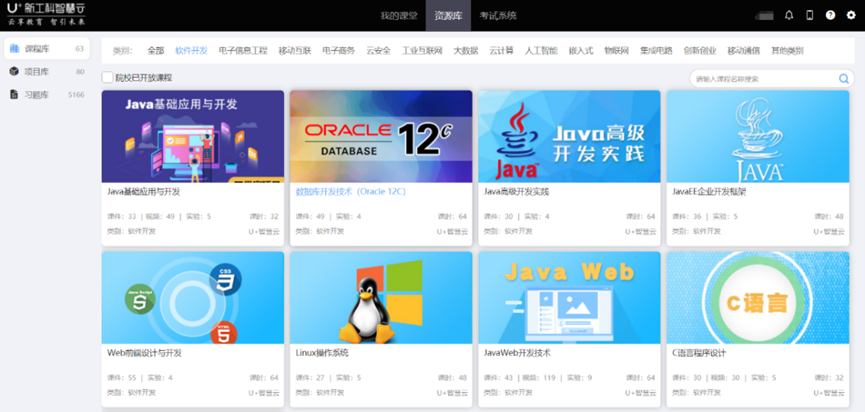
Task: Click the U+ 新工科智慧云 logo
Action: [47, 15]
